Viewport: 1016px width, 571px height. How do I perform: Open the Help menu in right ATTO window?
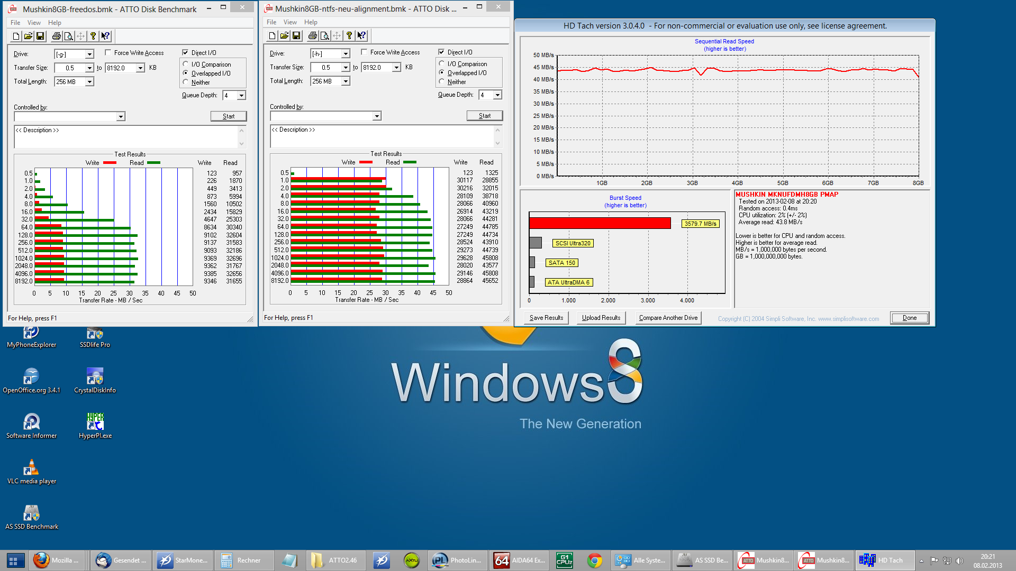[x=311, y=22]
